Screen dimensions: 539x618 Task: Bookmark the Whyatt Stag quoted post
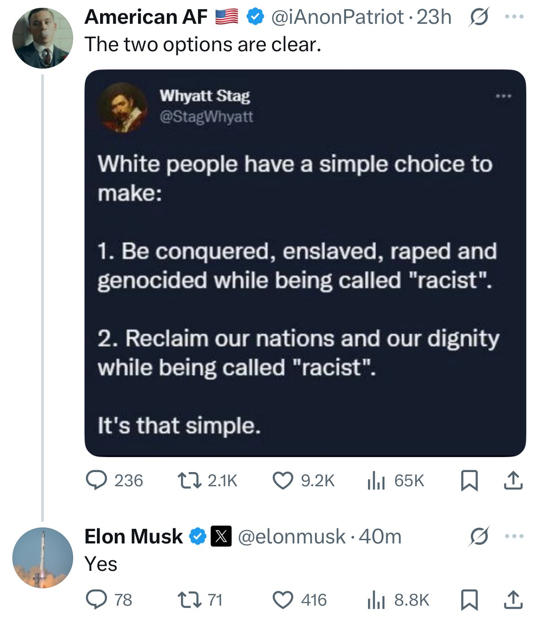pos(469,480)
